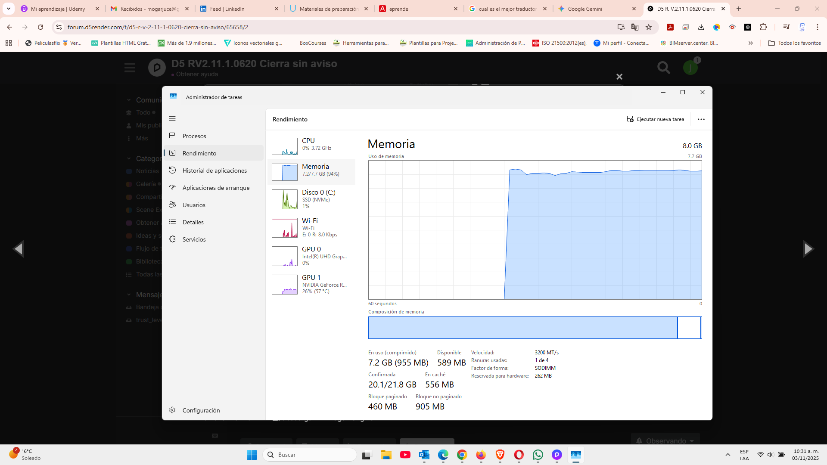Close the image lightbox with X

click(x=619, y=77)
